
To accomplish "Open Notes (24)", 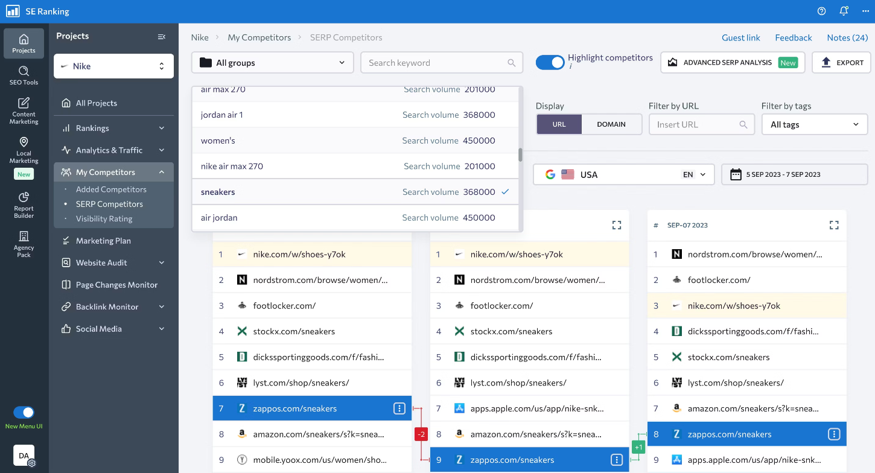I will coord(847,37).
